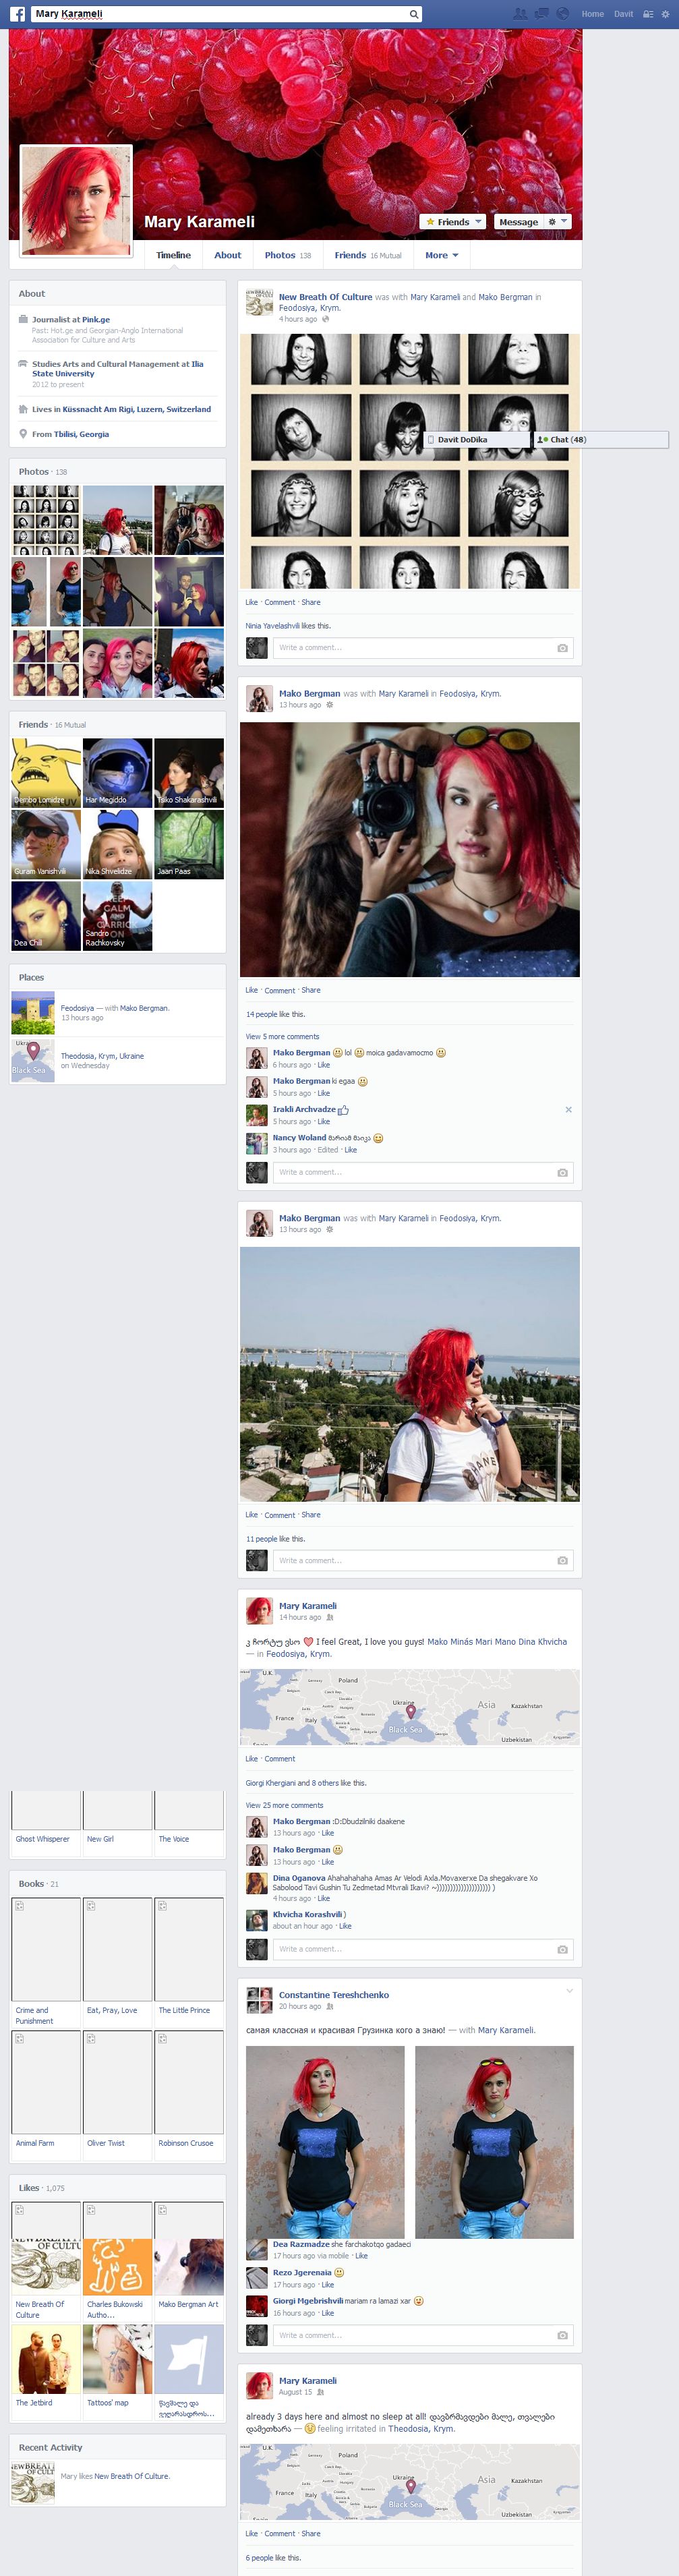679x2576 pixels.
Task: Expand the More tab menu
Action: (x=441, y=255)
